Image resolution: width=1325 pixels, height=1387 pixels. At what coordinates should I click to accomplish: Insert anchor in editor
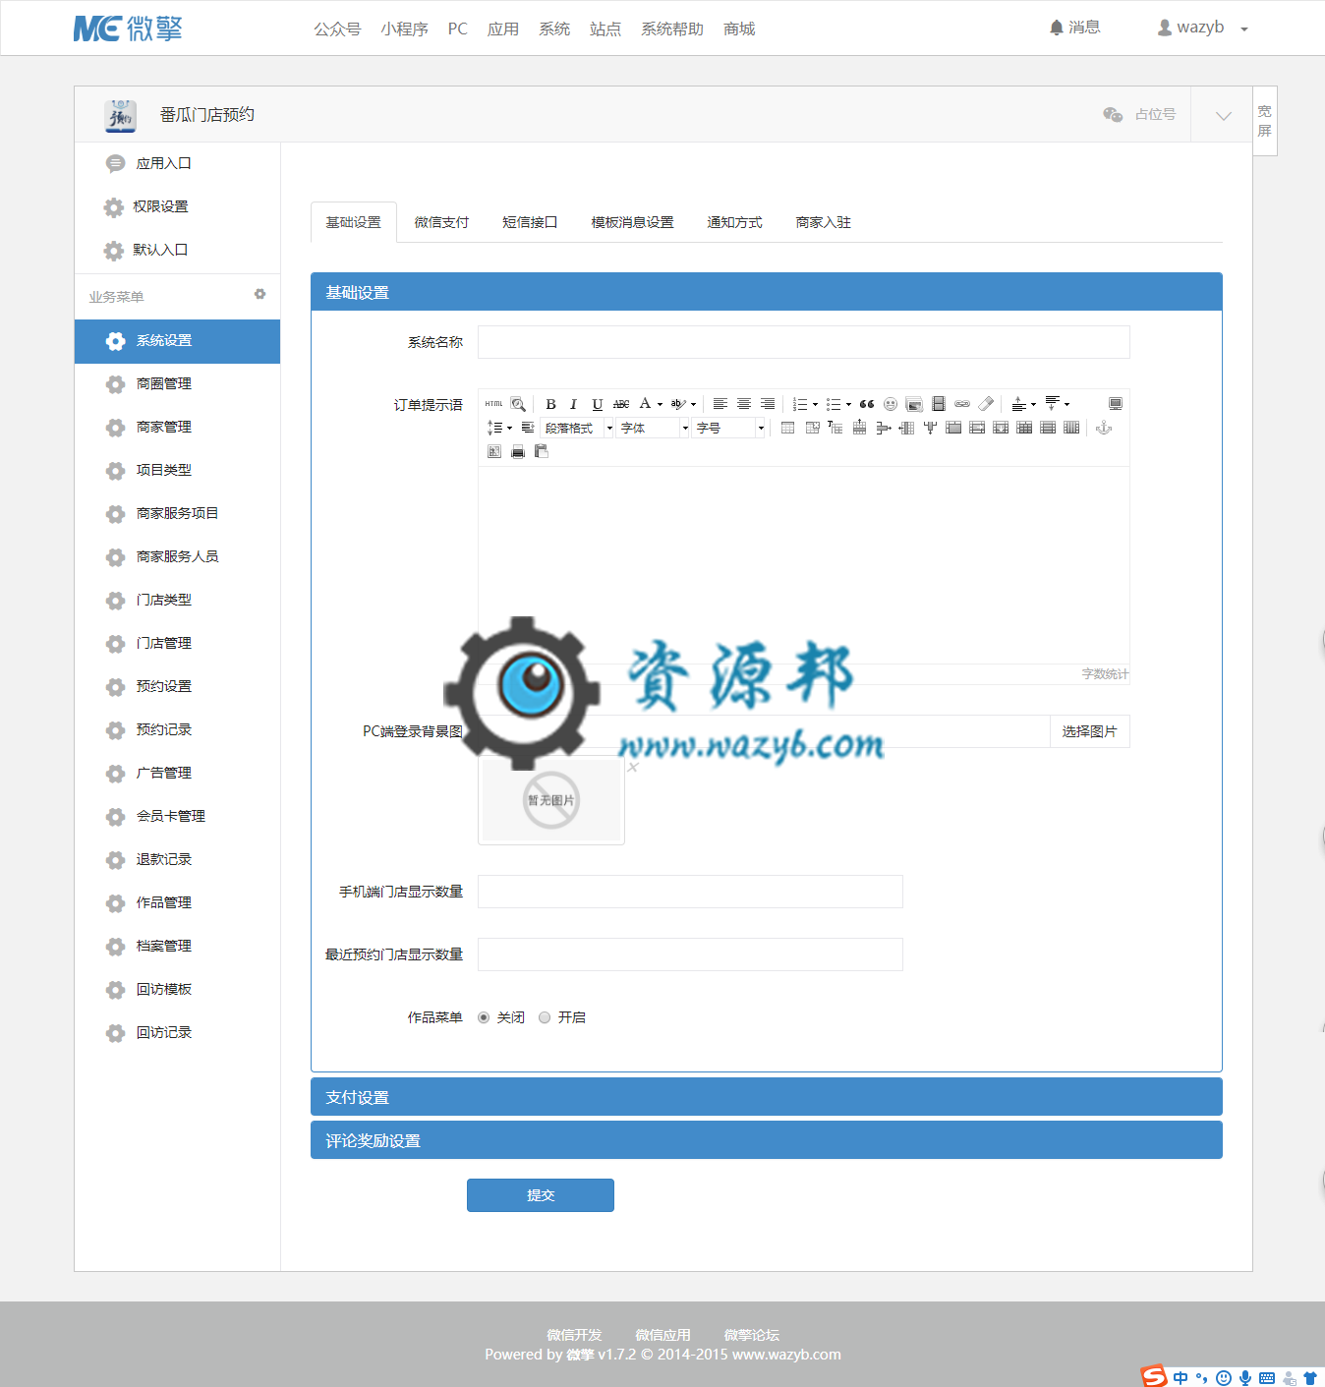point(1104,428)
